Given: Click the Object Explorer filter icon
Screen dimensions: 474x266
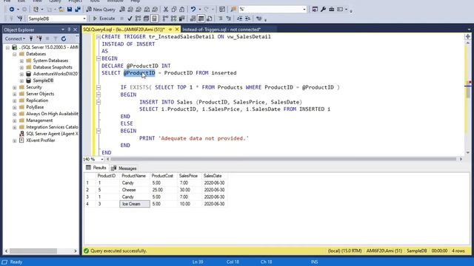Looking at the screenshot, I should coord(56,38).
